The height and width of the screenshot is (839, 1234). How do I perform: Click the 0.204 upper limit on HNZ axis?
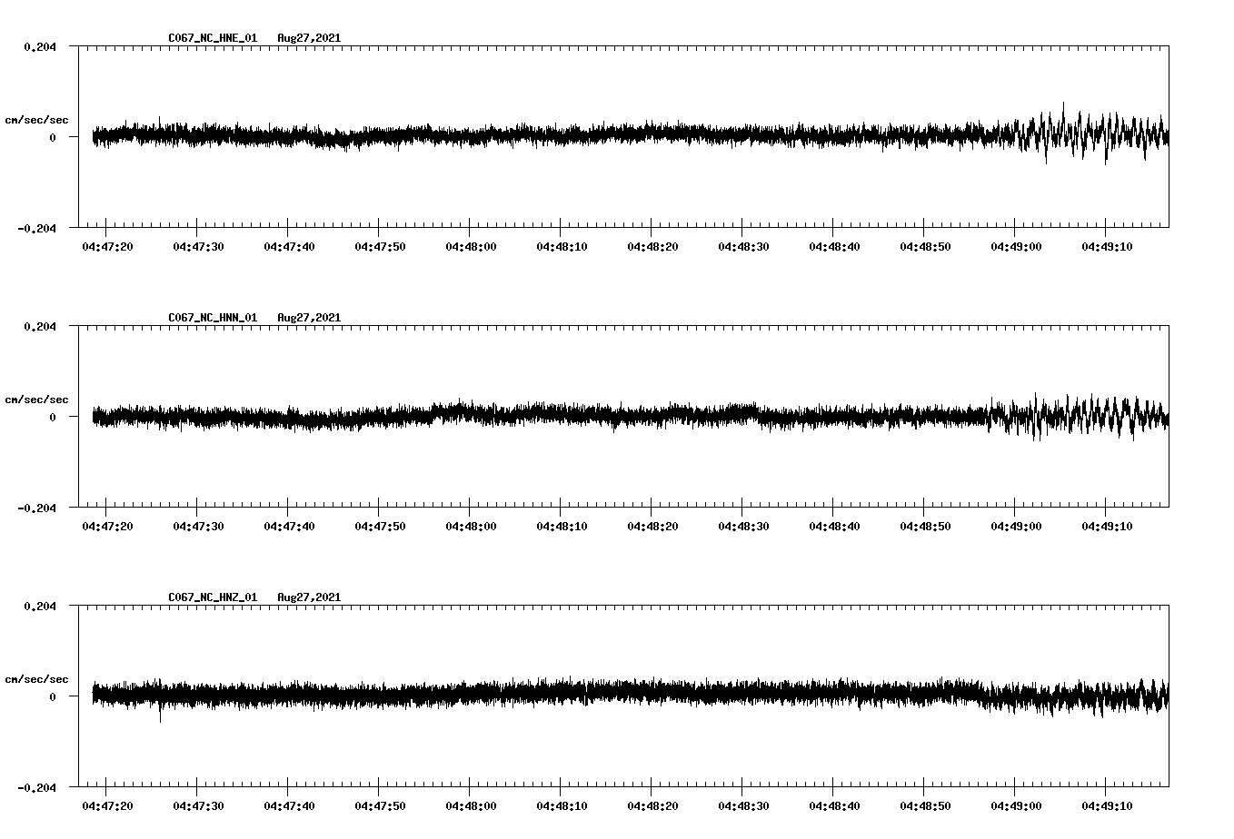click(x=40, y=606)
